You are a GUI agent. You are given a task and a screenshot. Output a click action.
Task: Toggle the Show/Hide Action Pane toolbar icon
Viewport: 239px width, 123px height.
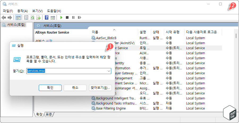(53, 18)
